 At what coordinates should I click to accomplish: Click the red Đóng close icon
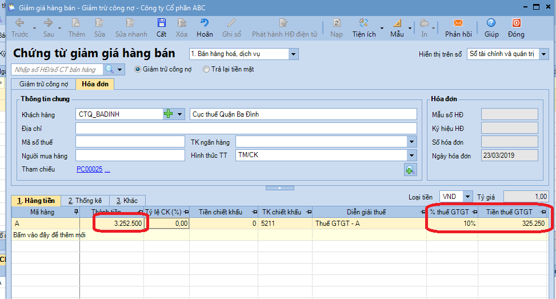pyautogui.click(x=516, y=23)
